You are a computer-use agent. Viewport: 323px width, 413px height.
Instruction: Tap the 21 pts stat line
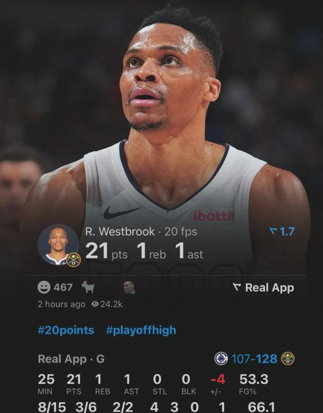pyautogui.click(x=107, y=251)
